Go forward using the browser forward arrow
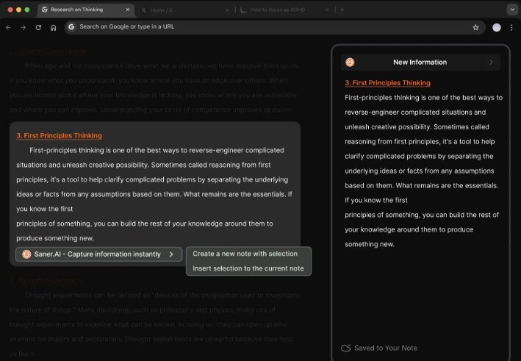Viewport: 521px width, 361px height. 24,28
